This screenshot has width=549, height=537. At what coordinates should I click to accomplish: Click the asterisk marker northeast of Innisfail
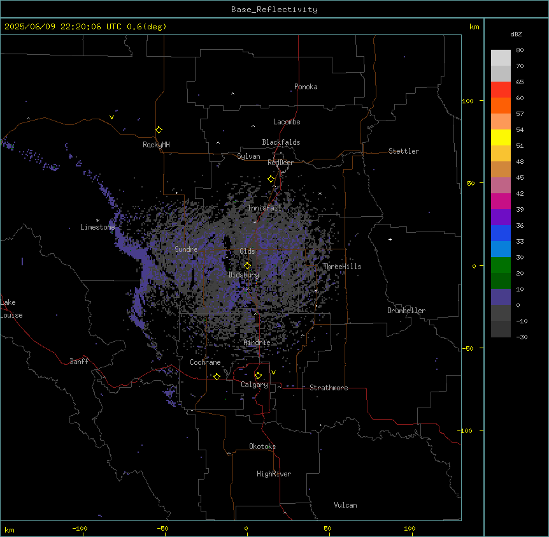click(x=320, y=193)
